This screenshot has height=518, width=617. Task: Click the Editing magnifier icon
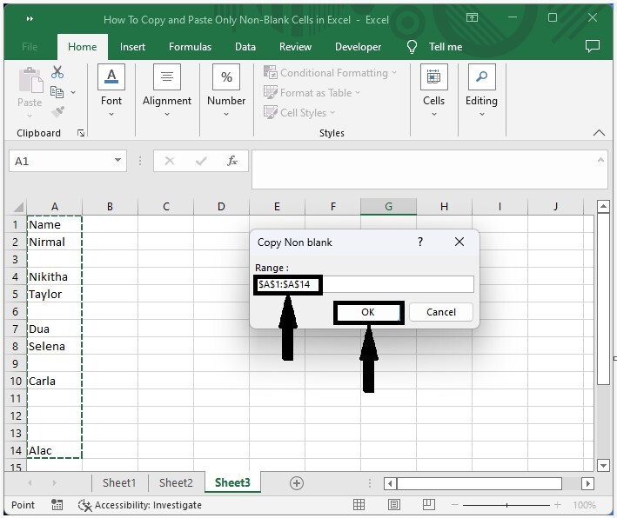click(x=481, y=77)
